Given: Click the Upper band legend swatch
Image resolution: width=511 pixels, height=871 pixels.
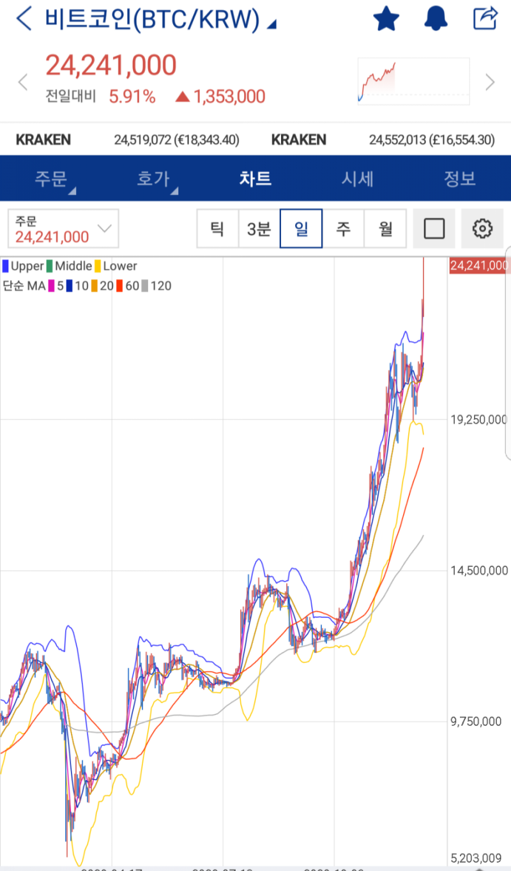Looking at the screenshot, I should [6, 266].
